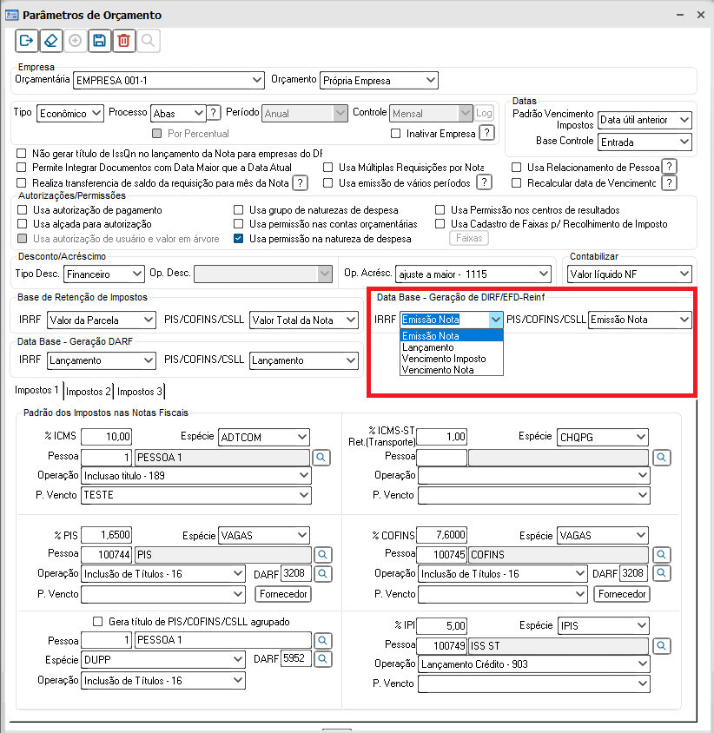The image size is (714, 733).
Task: Check Usa Cadastro de Faixas p/ Recolhimento
Action: [440, 224]
